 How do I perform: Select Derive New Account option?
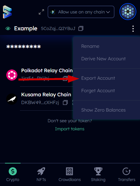103,59
